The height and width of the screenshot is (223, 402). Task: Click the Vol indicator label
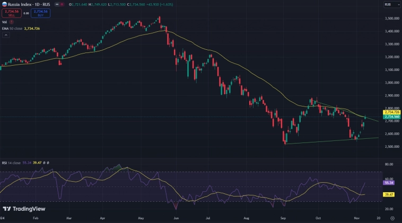(4, 22)
